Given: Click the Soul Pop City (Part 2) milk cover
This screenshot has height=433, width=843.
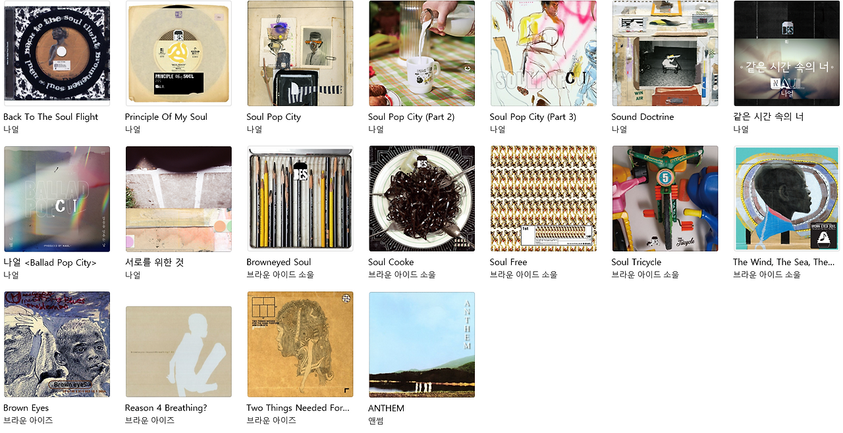Looking at the screenshot, I should 421,53.
